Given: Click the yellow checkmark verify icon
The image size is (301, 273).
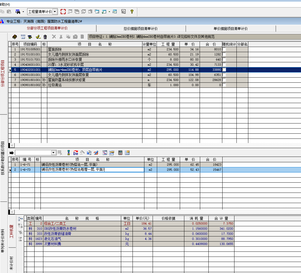Looking at the screenshot, I should [38, 37].
